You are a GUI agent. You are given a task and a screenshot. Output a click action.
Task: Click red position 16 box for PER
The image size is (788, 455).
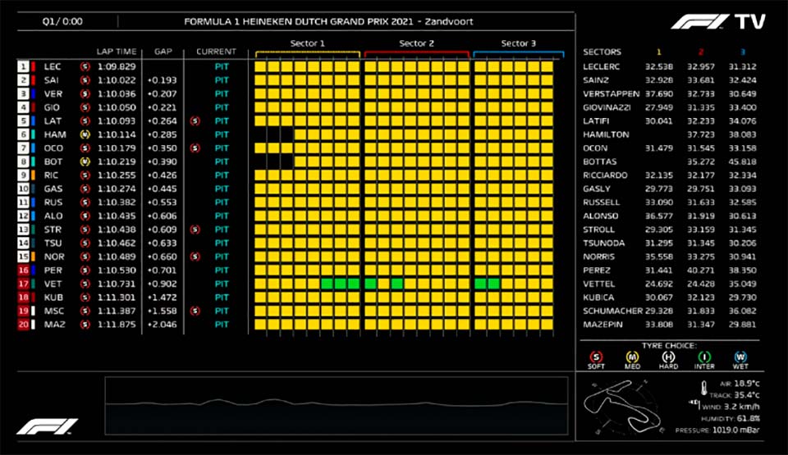[x=23, y=270]
